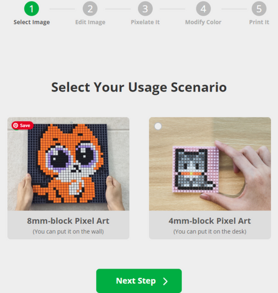Viewport: 278px width, 293px height.
Task: Click 'You can put it on the desk' text
Action: 210,231
